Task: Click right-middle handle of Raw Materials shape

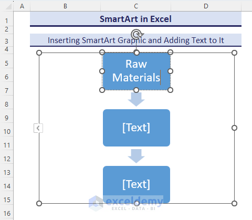Action: (170, 71)
